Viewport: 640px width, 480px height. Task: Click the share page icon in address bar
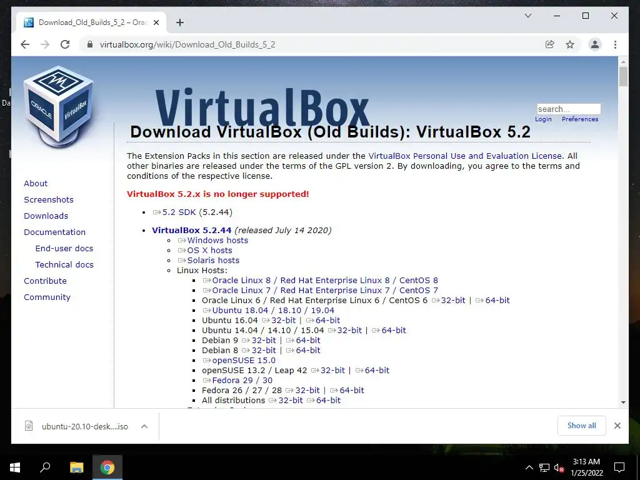(550, 44)
